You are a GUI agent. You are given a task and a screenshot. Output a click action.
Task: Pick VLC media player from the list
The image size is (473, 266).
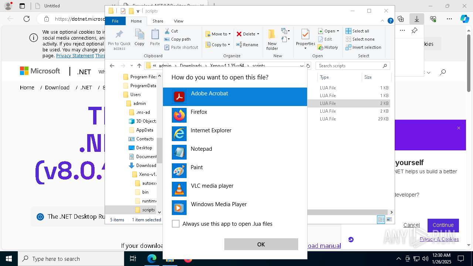click(235, 189)
